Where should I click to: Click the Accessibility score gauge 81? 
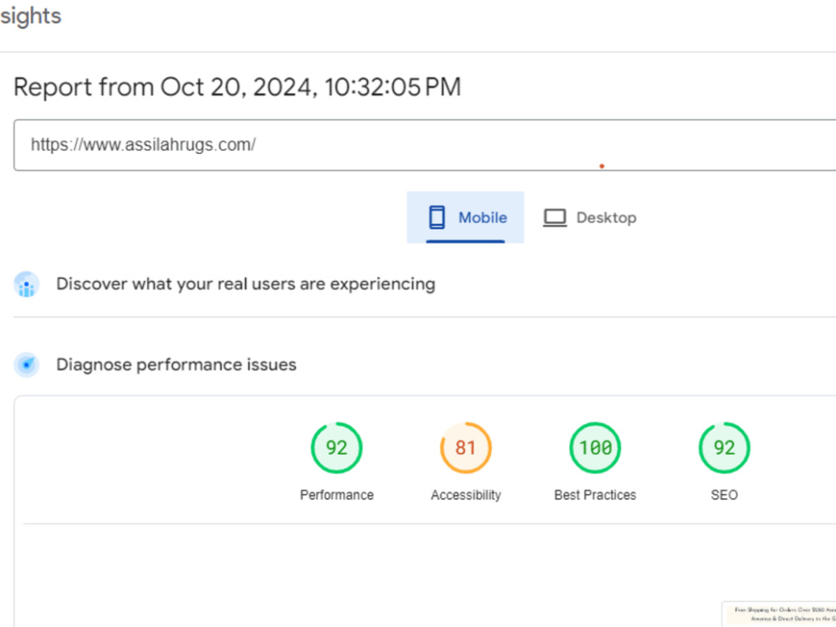click(x=466, y=448)
